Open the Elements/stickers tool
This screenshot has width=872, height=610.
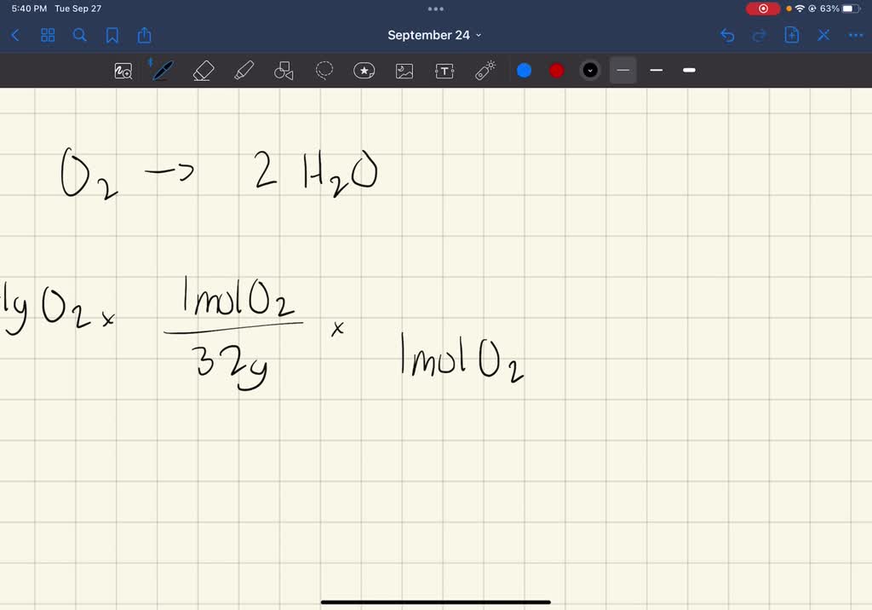tap(364, 71)
